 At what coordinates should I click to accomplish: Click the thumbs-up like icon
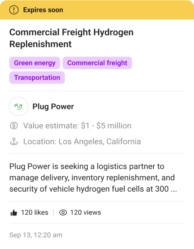pos(14,213)
